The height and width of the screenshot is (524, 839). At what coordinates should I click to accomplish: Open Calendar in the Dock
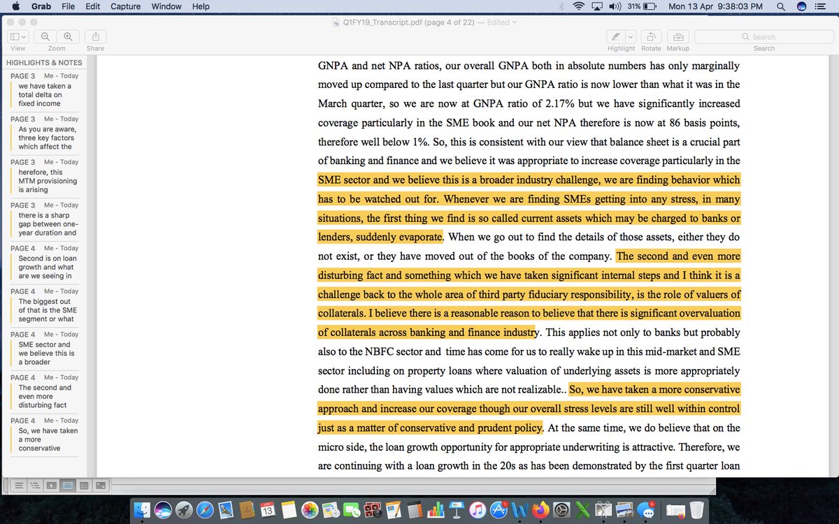click(x=267, y=509)
